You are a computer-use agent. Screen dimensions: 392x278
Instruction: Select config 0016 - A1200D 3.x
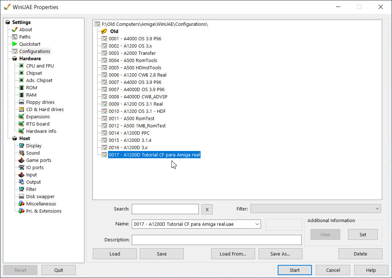(x=128, y=147)
